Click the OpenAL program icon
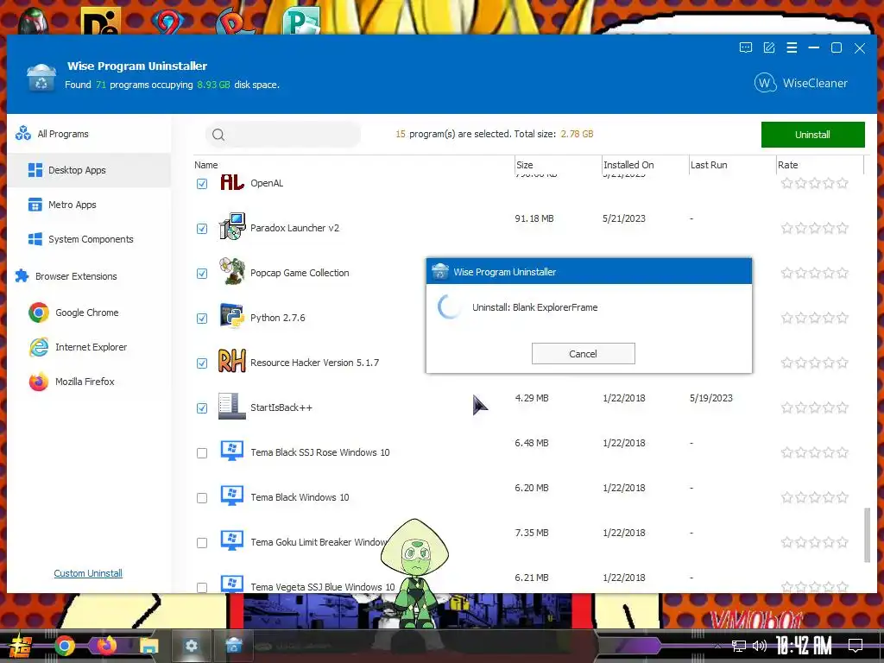This screenshot has width=884, height=663. coord(231,182)
